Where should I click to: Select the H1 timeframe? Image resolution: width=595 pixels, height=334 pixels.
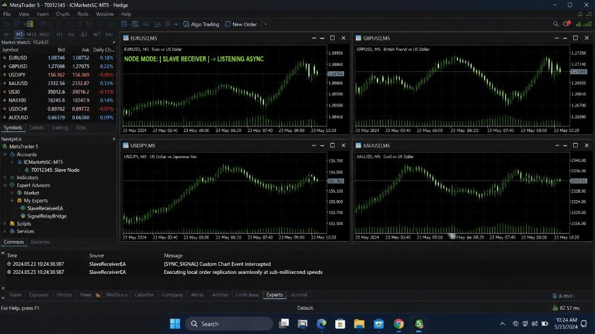coord(59,34)
